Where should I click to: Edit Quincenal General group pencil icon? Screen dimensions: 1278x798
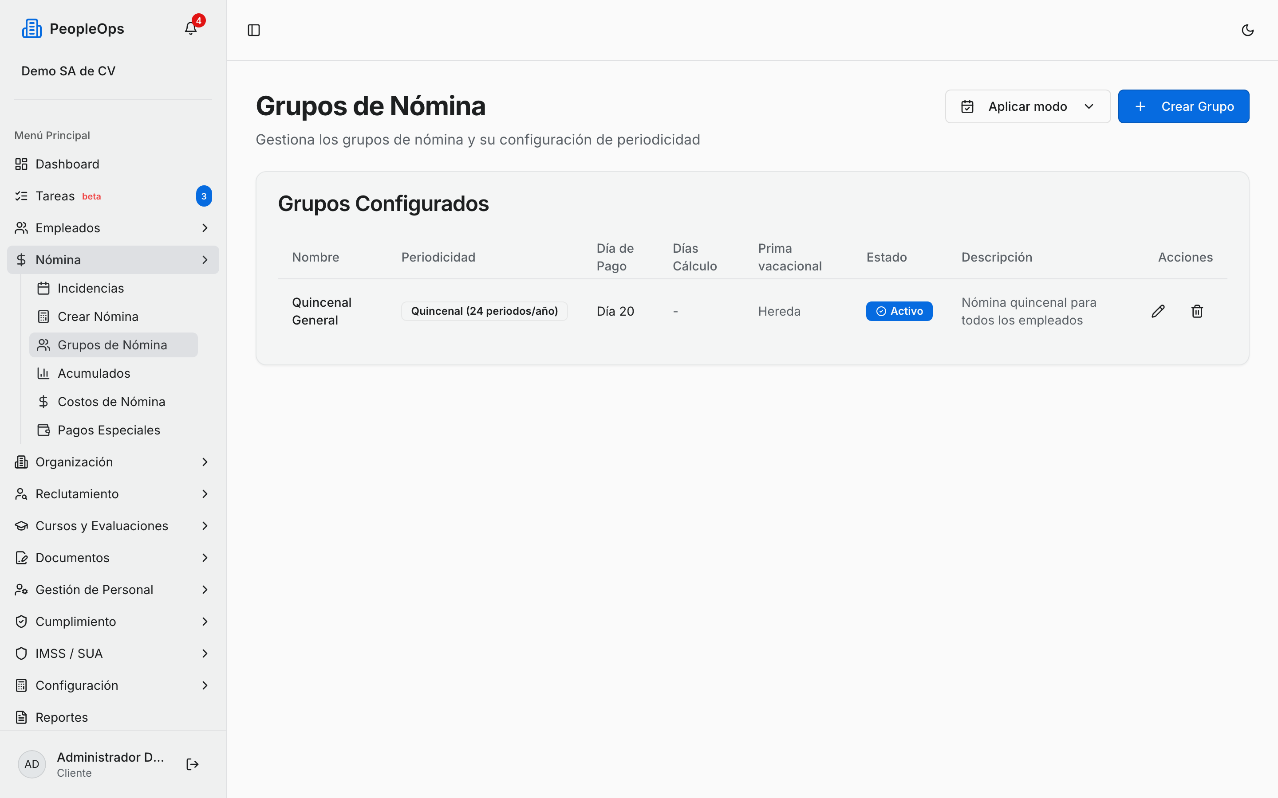[1158, 311]
